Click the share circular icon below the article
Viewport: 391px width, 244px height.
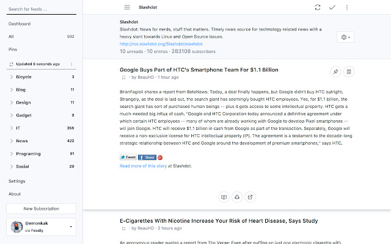tap(237, 197)
